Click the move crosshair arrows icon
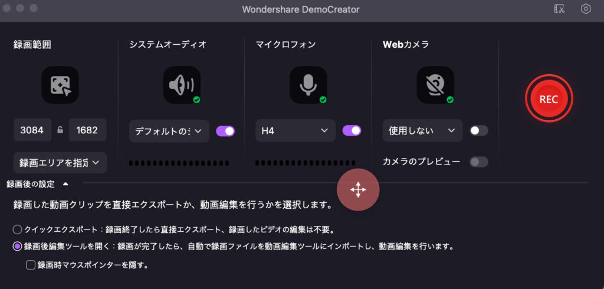Image resolution: width=604 pixels, height=289 pixels. click(358, 190)
